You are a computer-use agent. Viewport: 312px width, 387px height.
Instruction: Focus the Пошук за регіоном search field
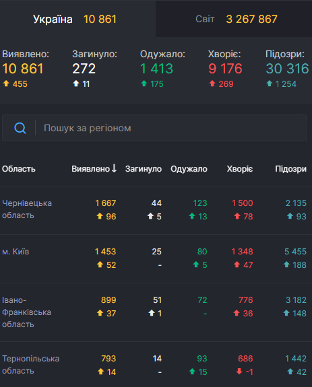(x=154, y=128)
